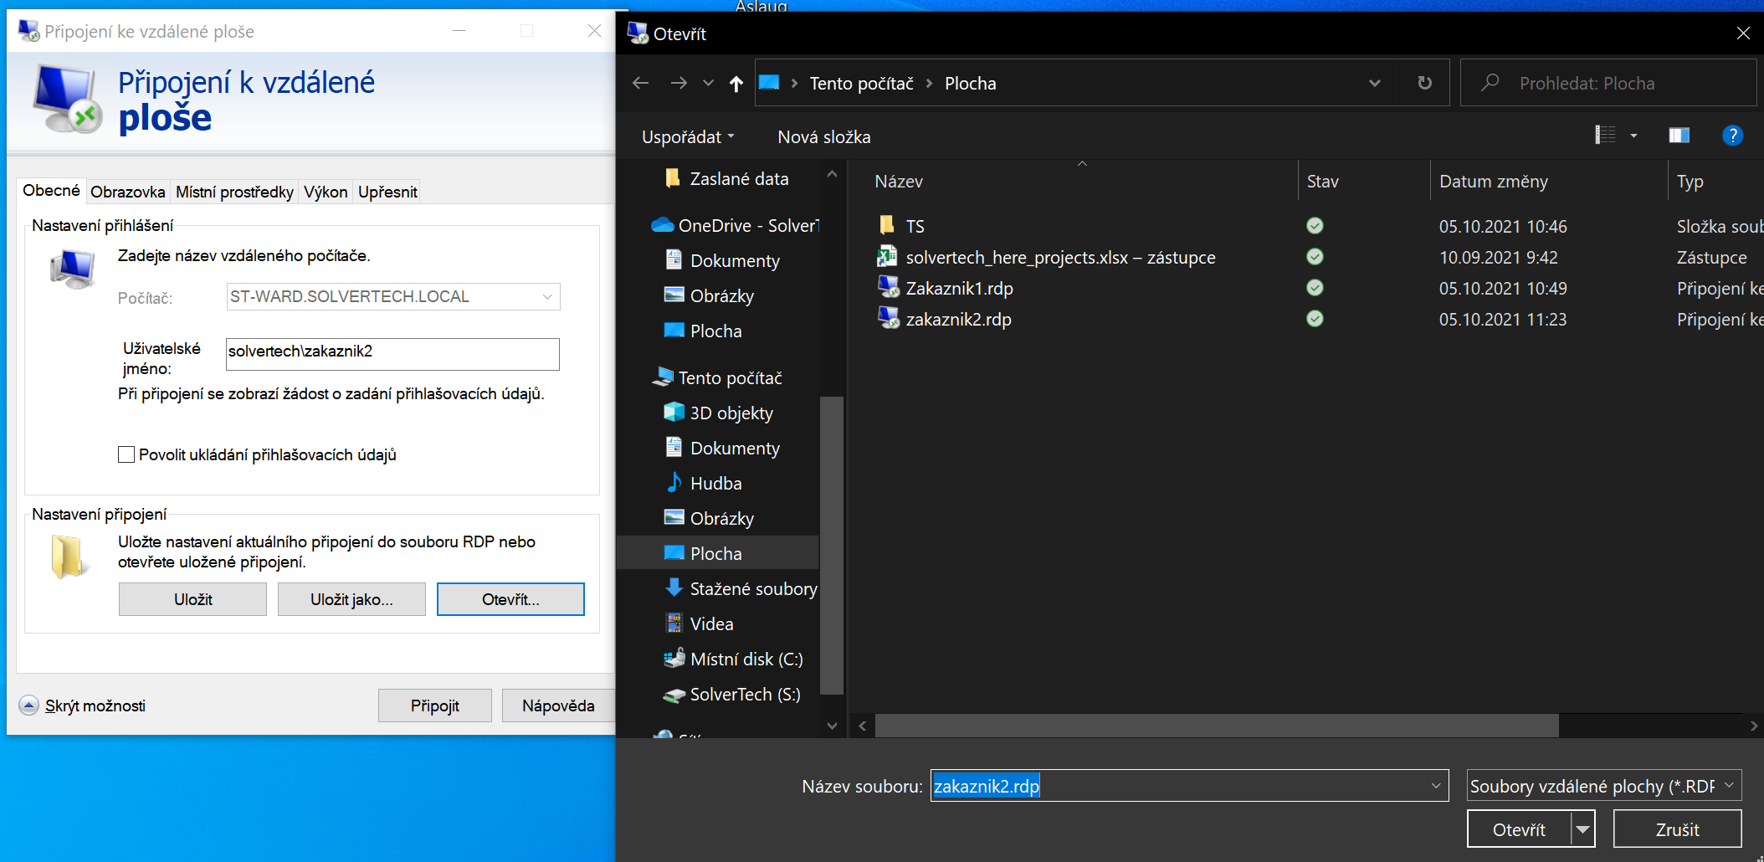Click Připojit to connect
The height and width of the screenshot is (862, 1764).
(435, 706)
